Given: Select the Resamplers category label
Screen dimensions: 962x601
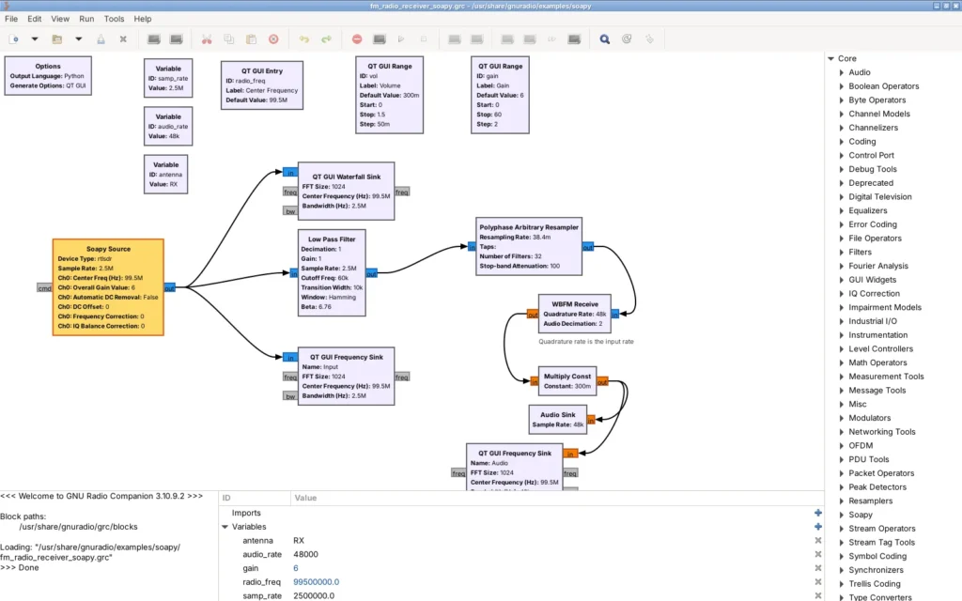Looking at the screenshot, I should pos(871,501).
